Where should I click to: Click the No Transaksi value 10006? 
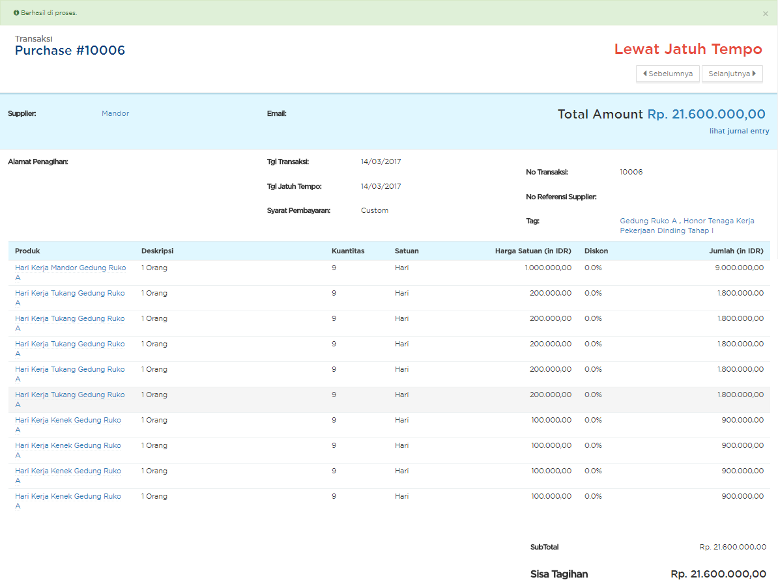click(631, 172)
